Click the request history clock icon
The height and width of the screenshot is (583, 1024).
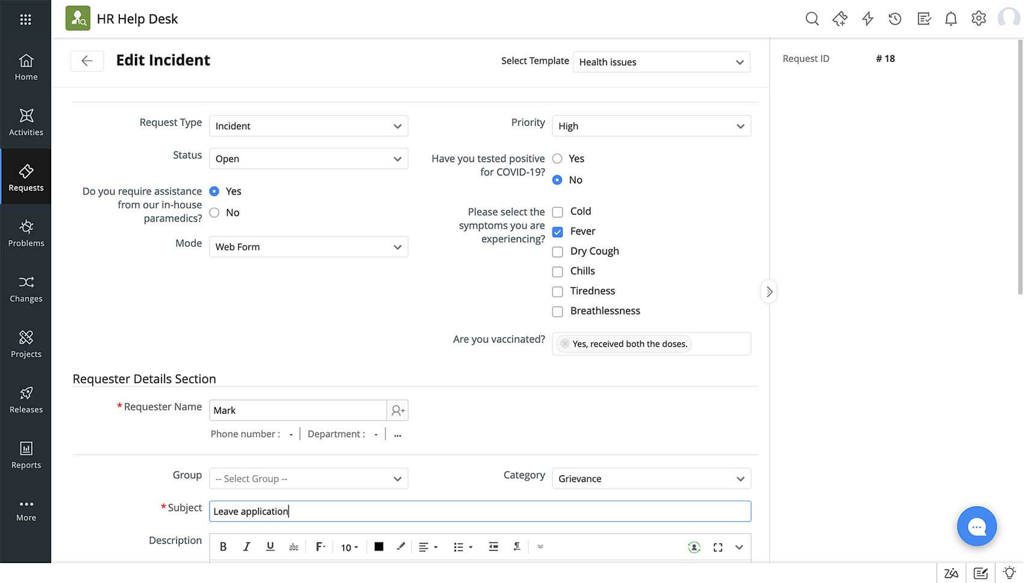coord(895,19)
